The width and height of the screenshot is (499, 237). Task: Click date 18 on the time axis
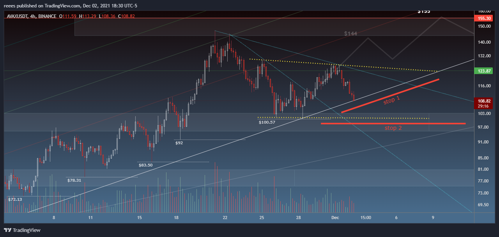pos(176,218)
